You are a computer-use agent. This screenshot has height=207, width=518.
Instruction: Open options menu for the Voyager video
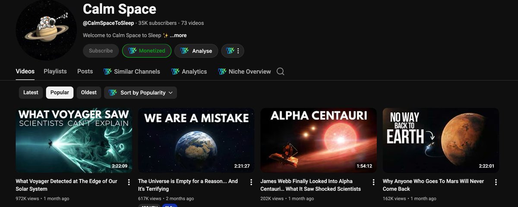129,182
